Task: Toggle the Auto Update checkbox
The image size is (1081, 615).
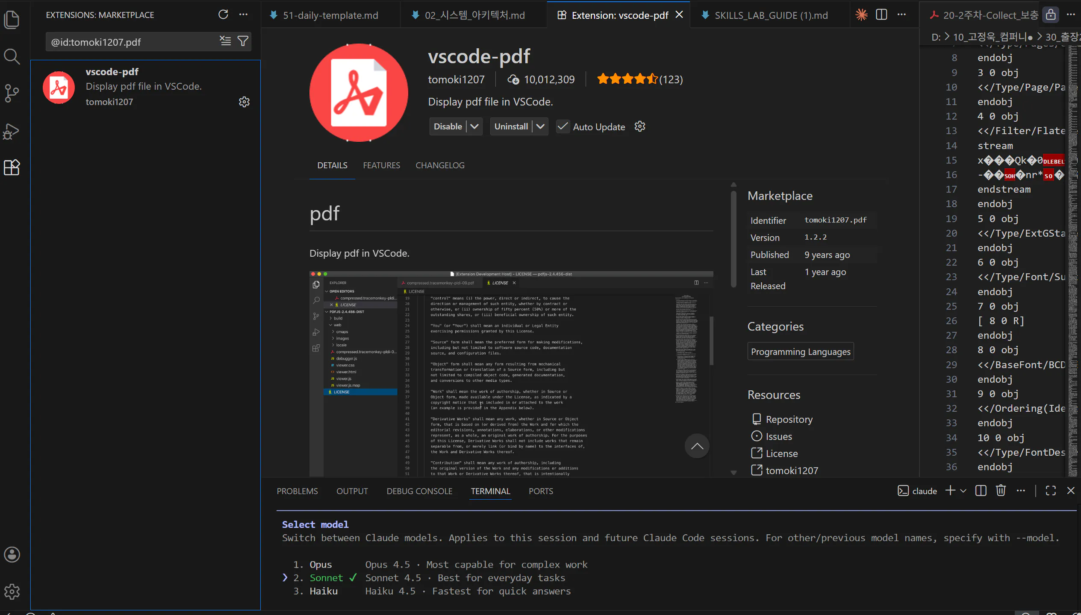Action: pyautogui.click(x=563, y=127)
